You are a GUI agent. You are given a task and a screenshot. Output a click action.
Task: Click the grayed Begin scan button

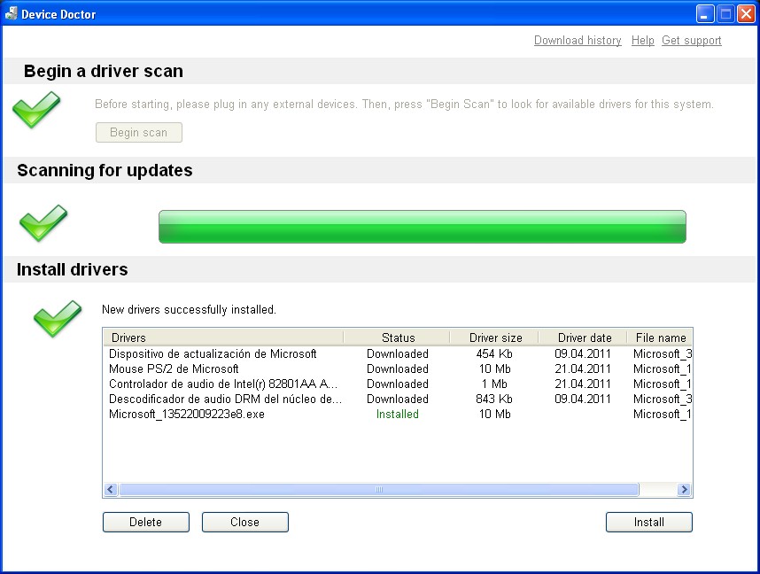click(139, 132)
